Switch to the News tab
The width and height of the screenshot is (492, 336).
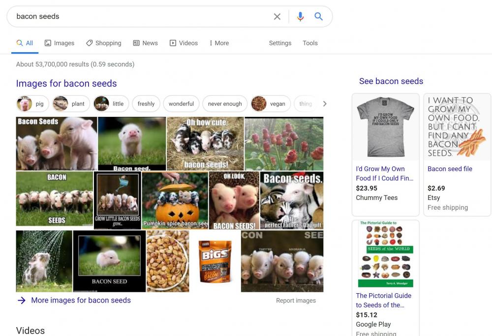point(150,43)
